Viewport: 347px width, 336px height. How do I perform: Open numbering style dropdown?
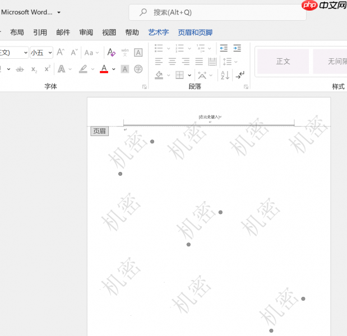tap(189, 48)
